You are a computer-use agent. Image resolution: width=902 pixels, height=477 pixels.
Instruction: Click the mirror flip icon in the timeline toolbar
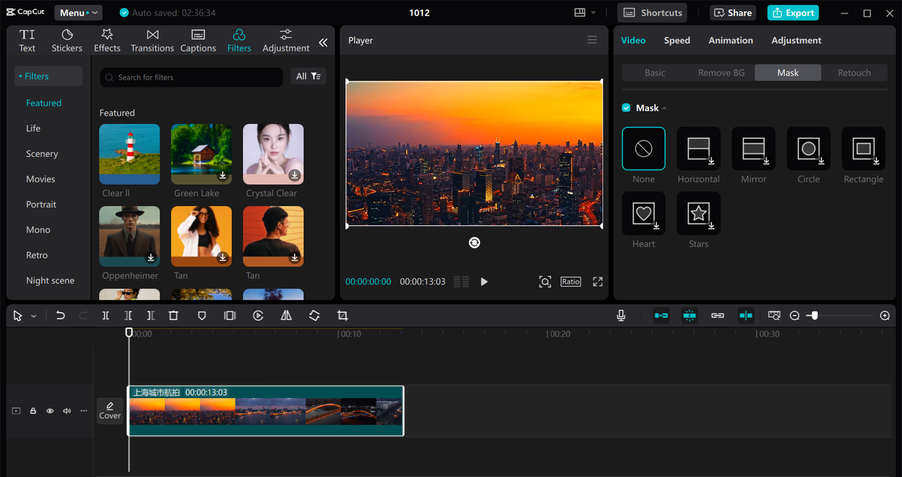[286, 316]
